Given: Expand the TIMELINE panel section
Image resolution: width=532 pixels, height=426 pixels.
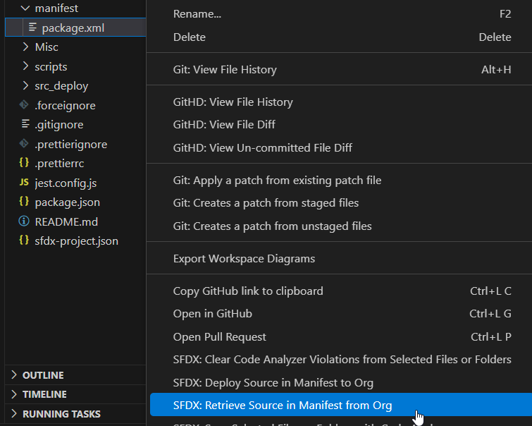Looking at the screenshot, I should (x=14, y=394).
